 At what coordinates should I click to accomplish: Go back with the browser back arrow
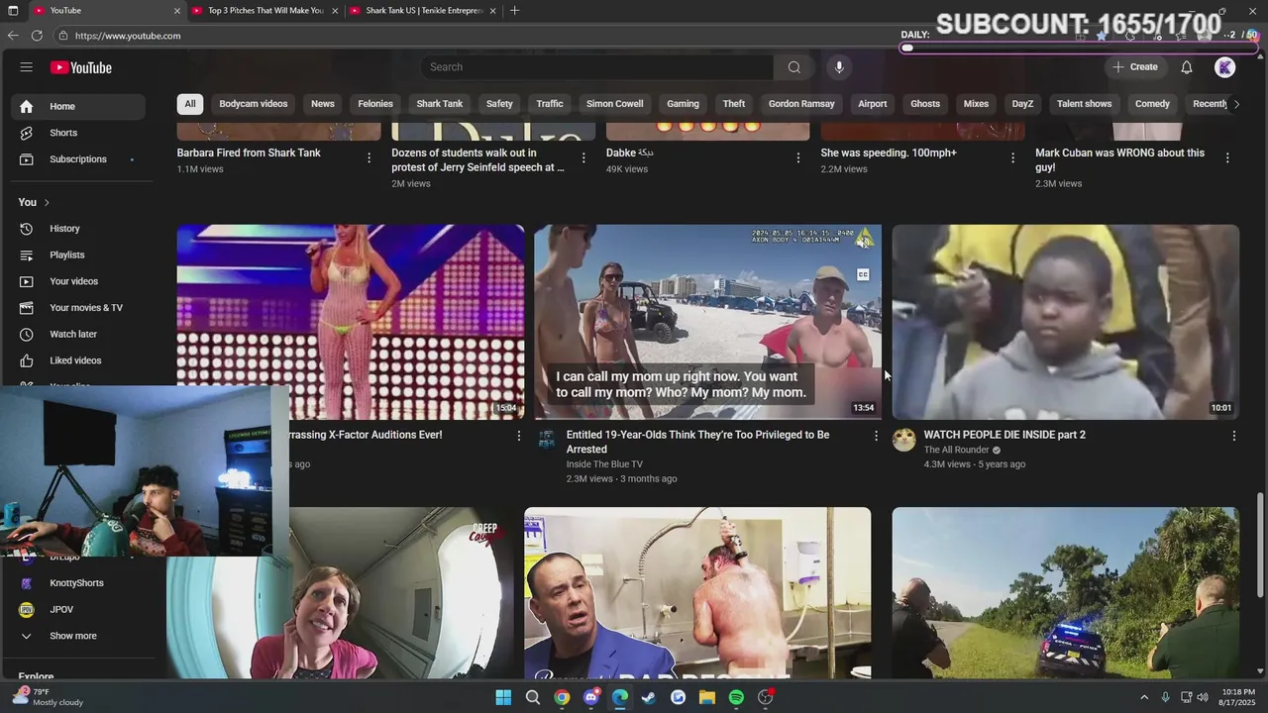(x=13, y=36)
